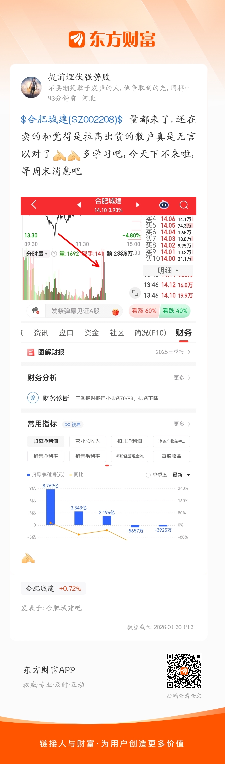Tap the 买10 14.00 order row

click(x=169, y=259)
